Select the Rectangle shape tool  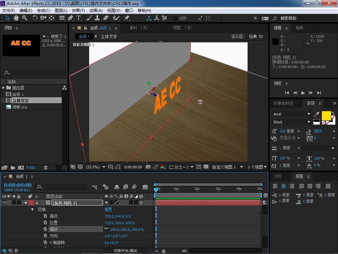[x=62, y=18]
